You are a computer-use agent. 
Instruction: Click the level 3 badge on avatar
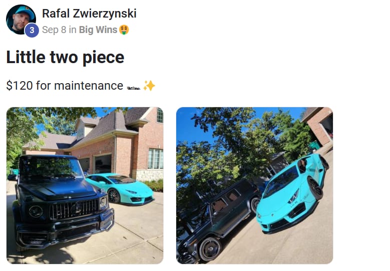pos(32,30)
